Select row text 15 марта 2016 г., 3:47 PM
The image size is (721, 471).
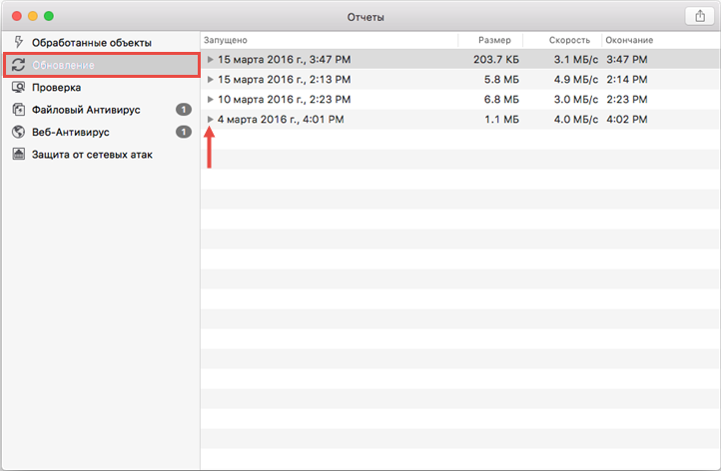(x=285, y=59)
